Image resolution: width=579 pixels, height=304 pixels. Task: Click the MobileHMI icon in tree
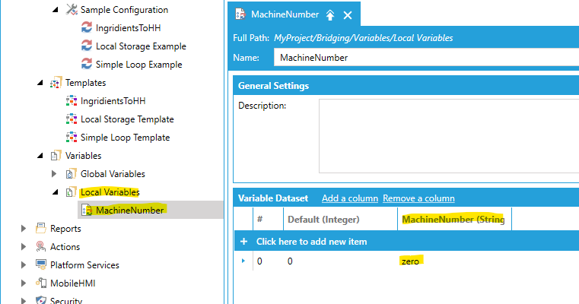tap(40, 283)
